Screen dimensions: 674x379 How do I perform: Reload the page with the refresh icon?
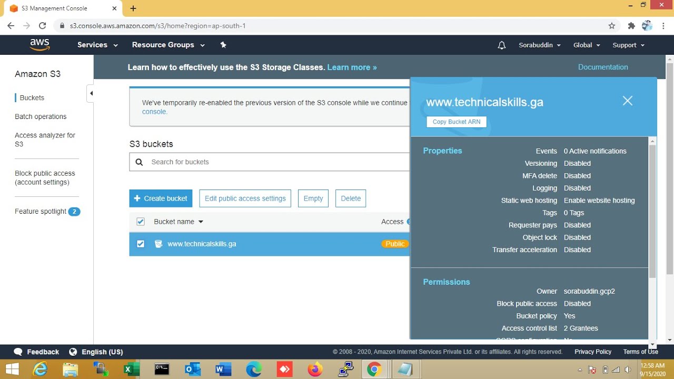point(43,26)
